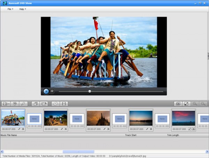
Task: Edit the temple silhouette slide with pencil icon
Action: pyautogui.click(x=104, y=129)
